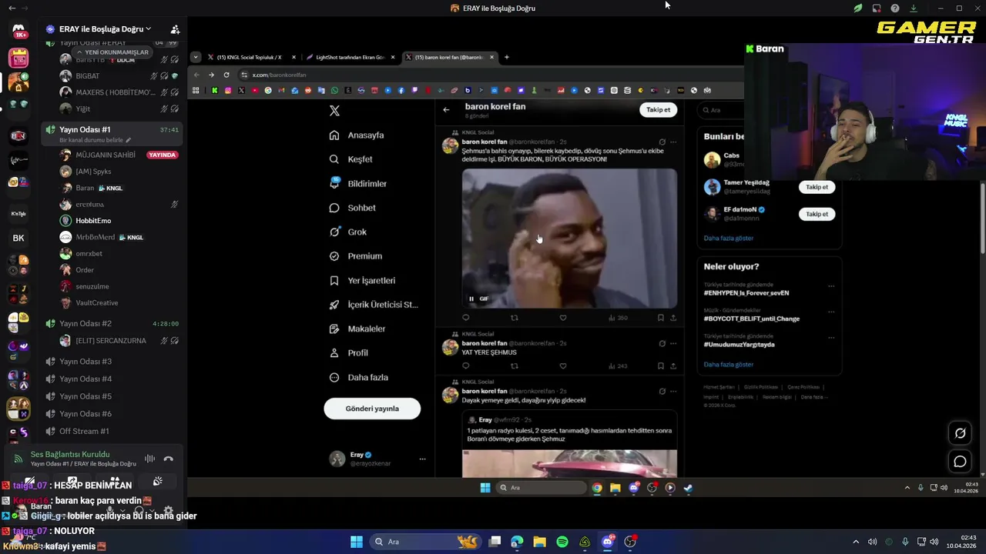Pause the GIF in first tweet

click(471, 299)
